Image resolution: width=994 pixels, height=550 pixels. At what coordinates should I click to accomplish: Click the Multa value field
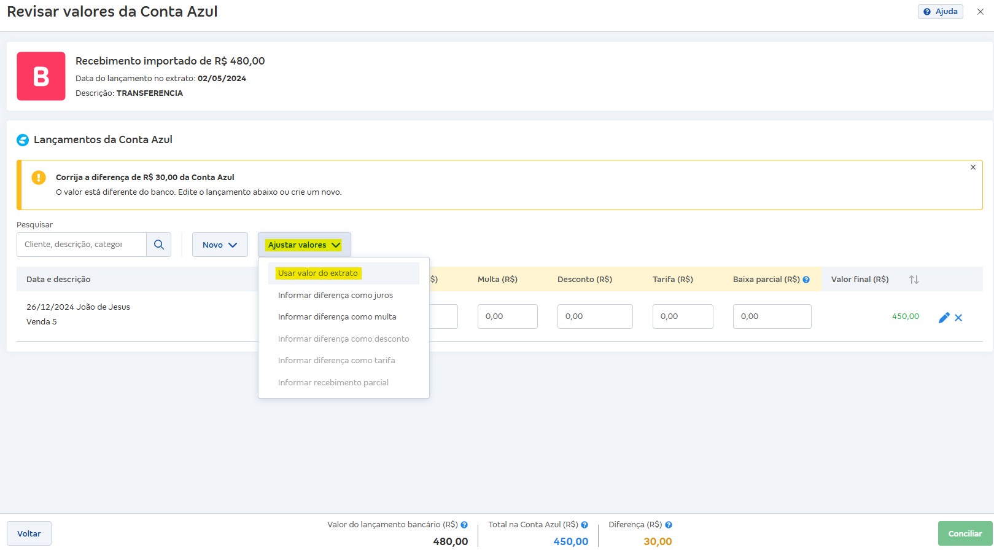(x=508, y=316)
